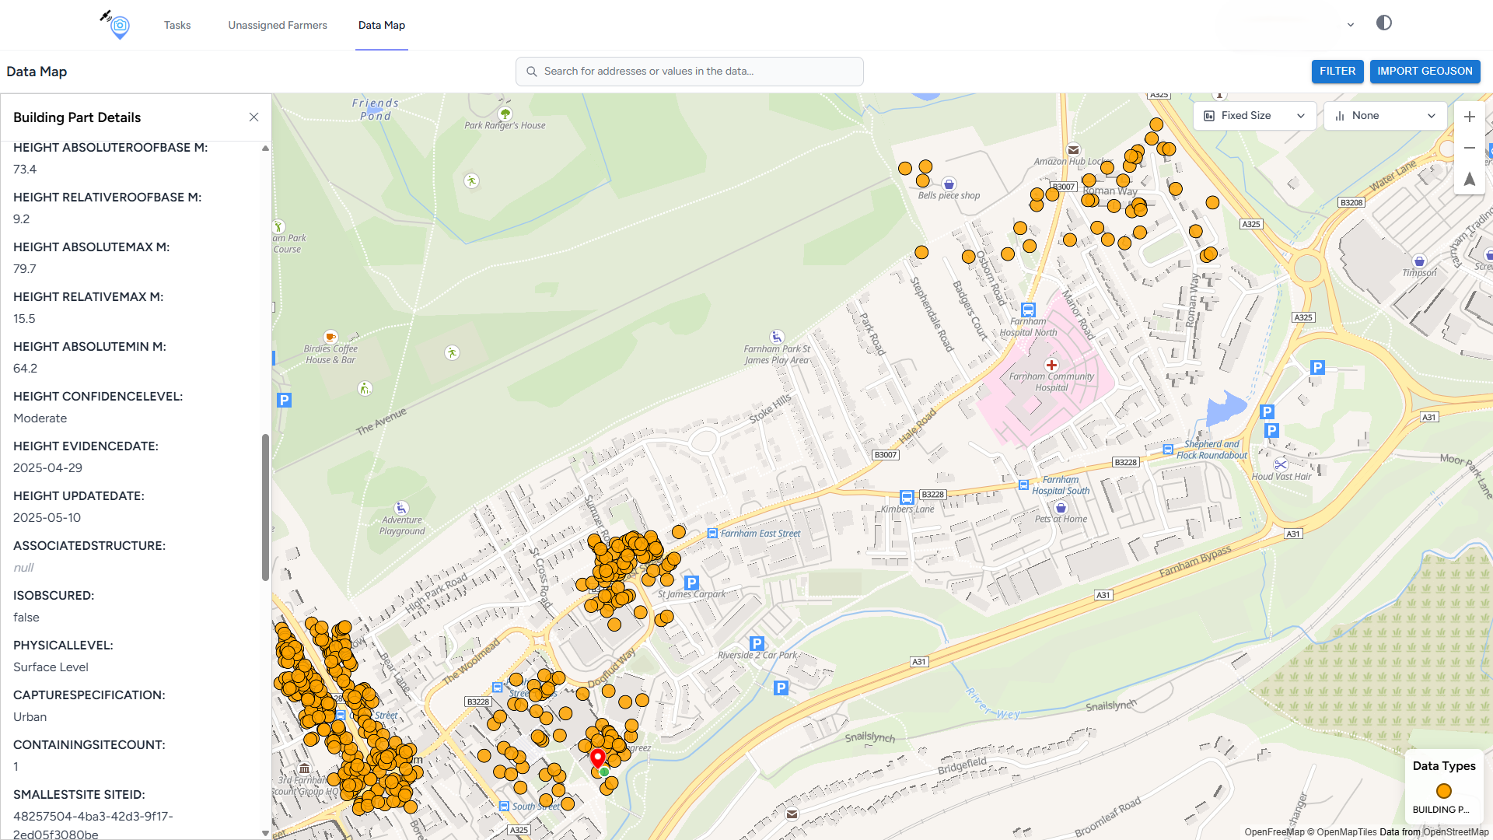Viewport: 1493px width, 840px height.
Task: Zoom in on the map
Action: point(1469,117)
